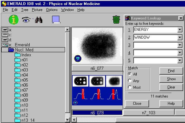Viewport: 185px width, 123px height.
Task: Select the All match radio button
Action: (x=130, y=74)
